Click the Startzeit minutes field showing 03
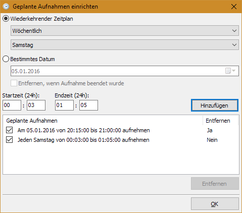The width and height of the screenshot is (242, 213). pyautogui.click(x=36, y=105)
